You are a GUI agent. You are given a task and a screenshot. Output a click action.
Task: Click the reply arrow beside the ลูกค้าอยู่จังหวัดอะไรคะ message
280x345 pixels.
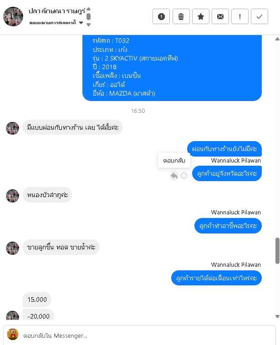(174, 176)
